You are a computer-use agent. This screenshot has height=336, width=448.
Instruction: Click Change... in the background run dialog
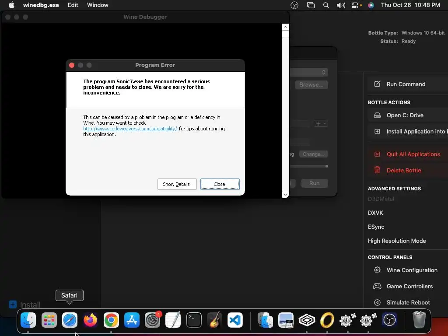(313, 154)
